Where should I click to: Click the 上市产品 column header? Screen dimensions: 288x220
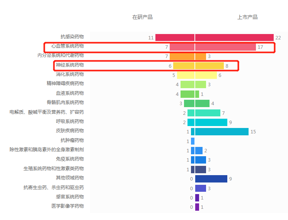tap(247, 17)
